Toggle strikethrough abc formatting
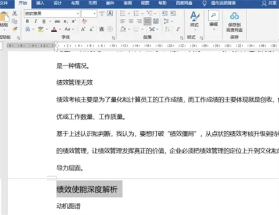Screen dimensions: 279x215 click(58, 21)
